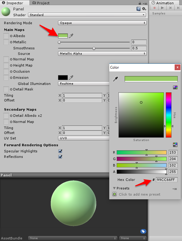
Task: Click the Hex Color input field
Action: [x=167, y=180]
